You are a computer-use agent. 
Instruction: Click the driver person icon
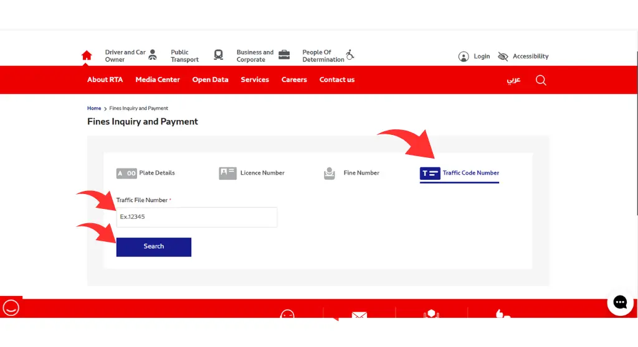[153, 55]
